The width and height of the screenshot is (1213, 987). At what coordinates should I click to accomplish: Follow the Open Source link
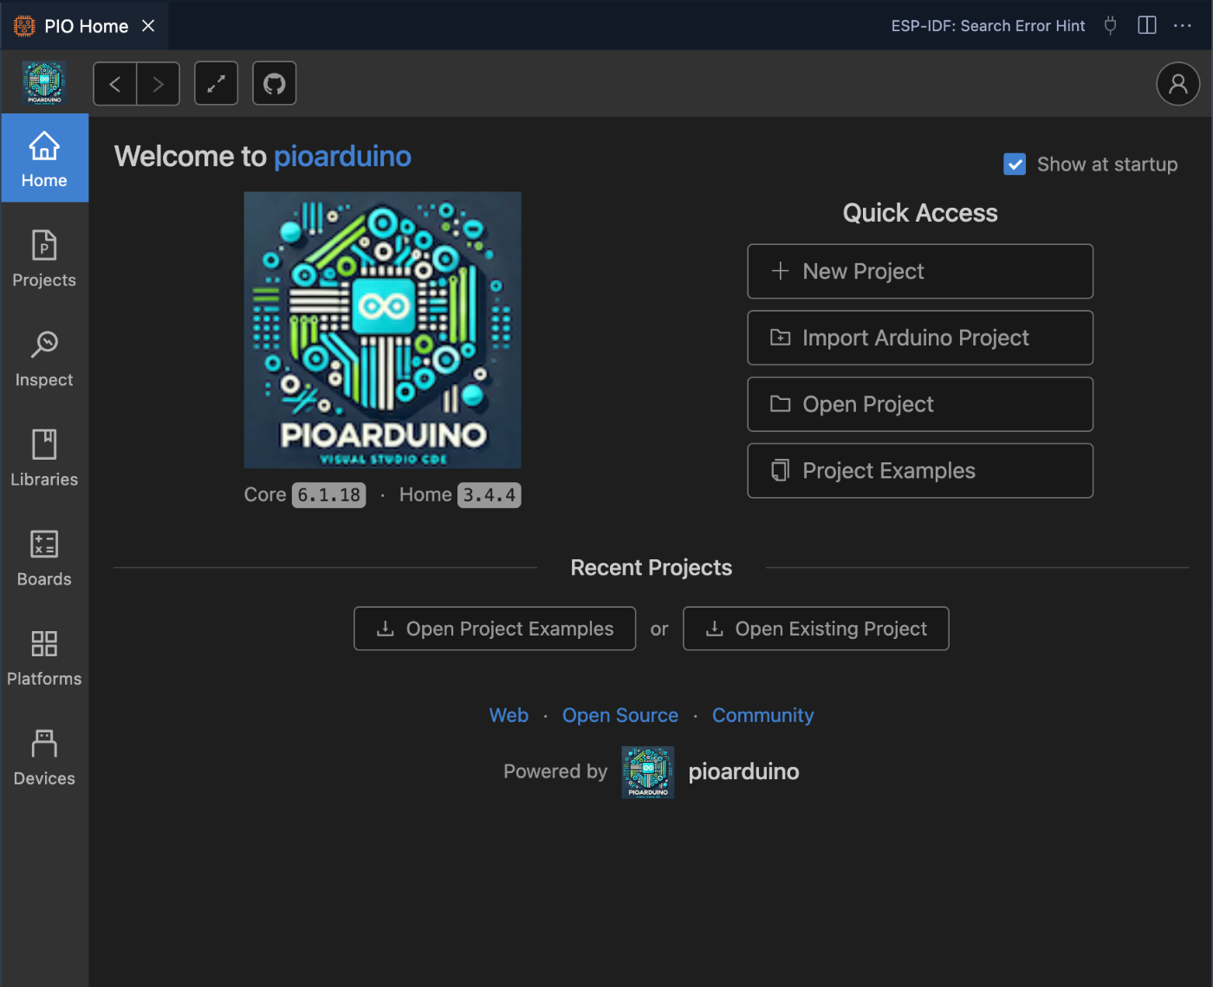620,715
